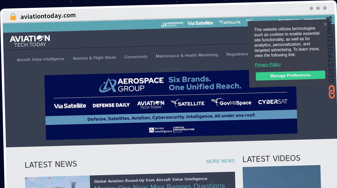Click the Global Aviation Round-Up article label
The height and width of the screenshot is (188, 337).
point(151,180)
